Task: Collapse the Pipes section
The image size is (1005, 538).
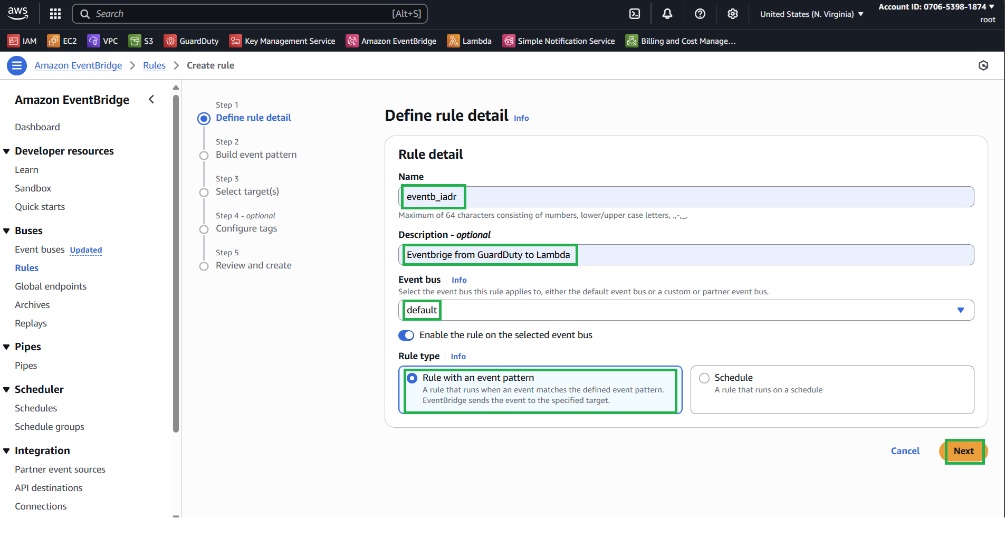Action: [6, 347]
